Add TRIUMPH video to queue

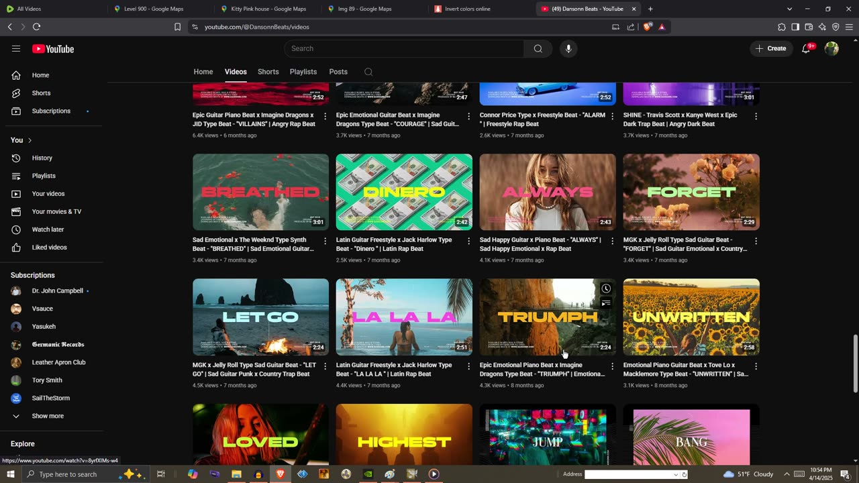coord(606,303)
